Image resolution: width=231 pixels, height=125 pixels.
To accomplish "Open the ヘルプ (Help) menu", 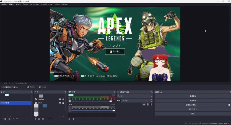I will click(64, 4).
